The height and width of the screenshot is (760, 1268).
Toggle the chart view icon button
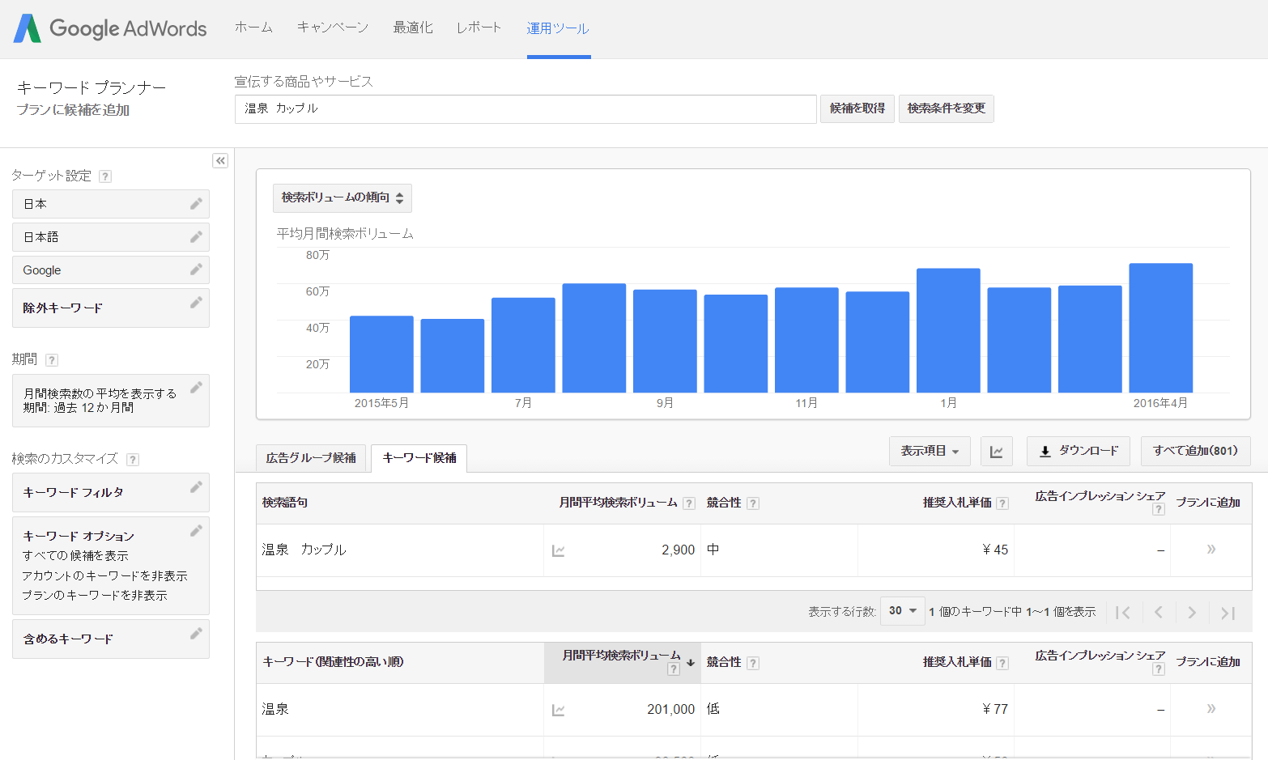point(997,451)
